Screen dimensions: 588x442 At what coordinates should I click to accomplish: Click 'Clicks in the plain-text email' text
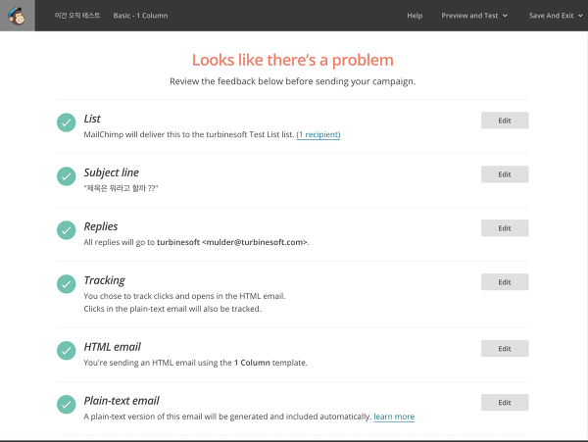pyautogui.click(x=172, y=309)
